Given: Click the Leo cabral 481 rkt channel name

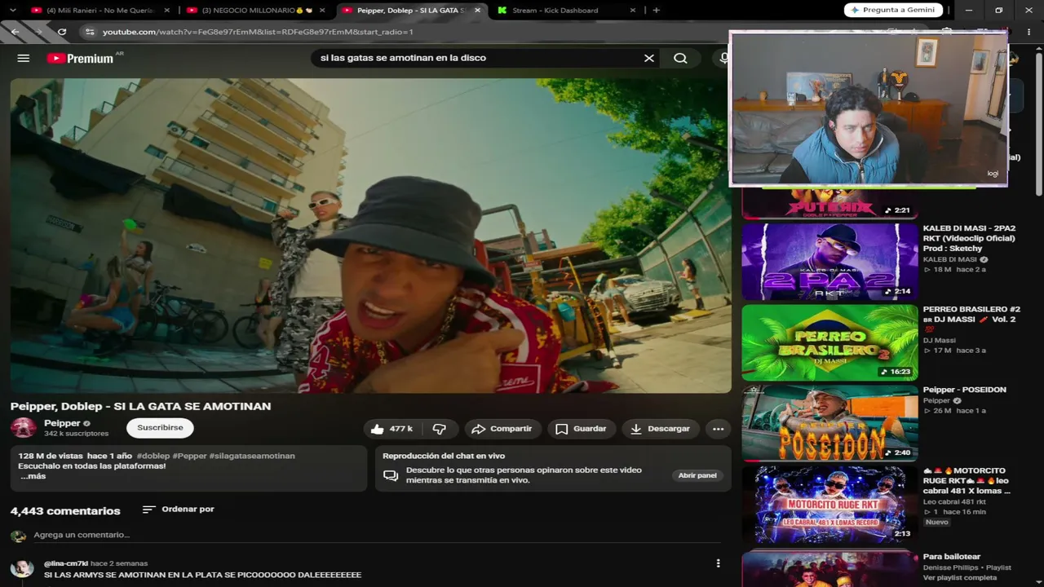Looking at the screenshot, I should [954, 501].
